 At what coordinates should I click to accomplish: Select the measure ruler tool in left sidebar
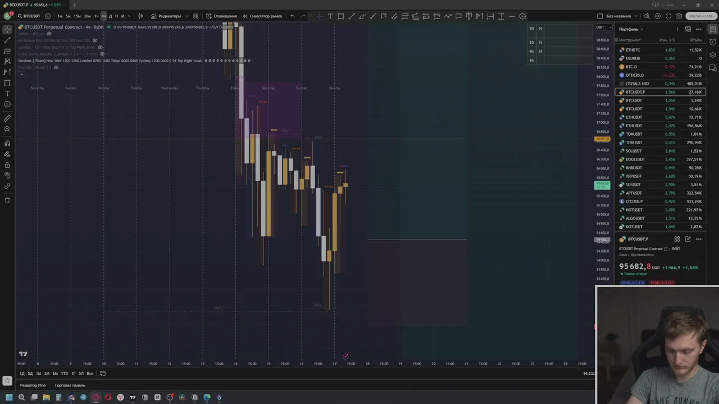[7, 118]
